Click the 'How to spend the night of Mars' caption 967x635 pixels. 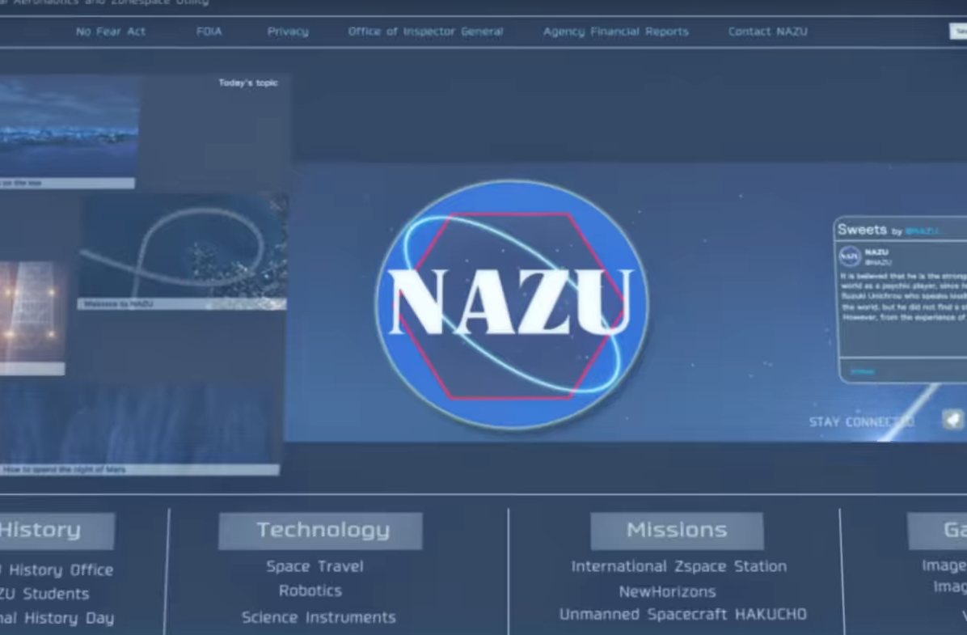coord(64,470)
